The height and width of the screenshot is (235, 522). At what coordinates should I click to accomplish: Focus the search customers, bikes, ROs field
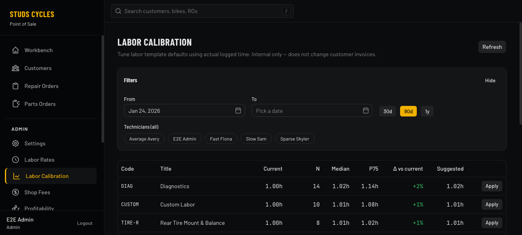[x=202, y=11]
